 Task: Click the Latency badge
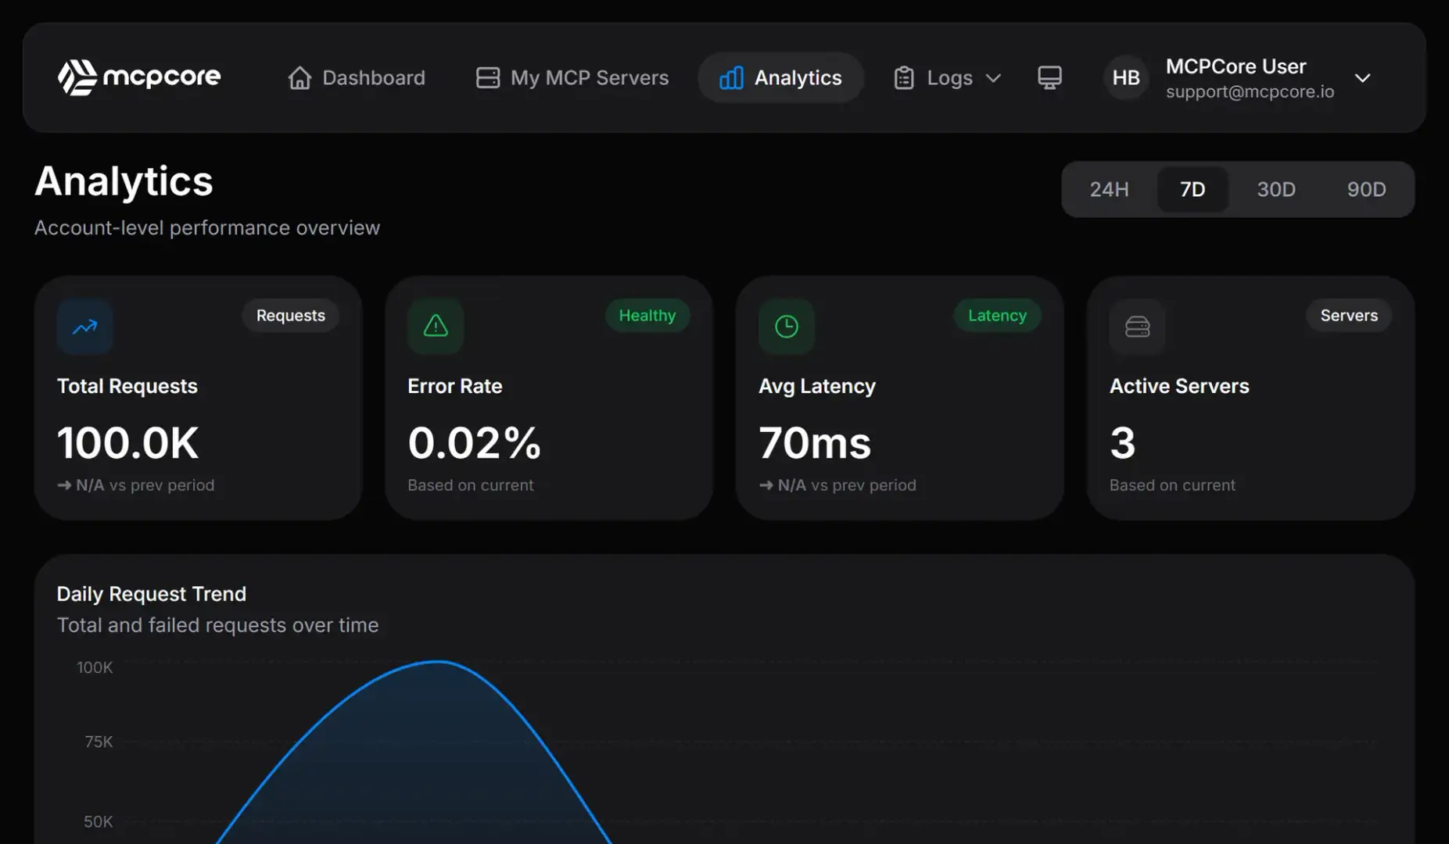click(x=997, y=316)
